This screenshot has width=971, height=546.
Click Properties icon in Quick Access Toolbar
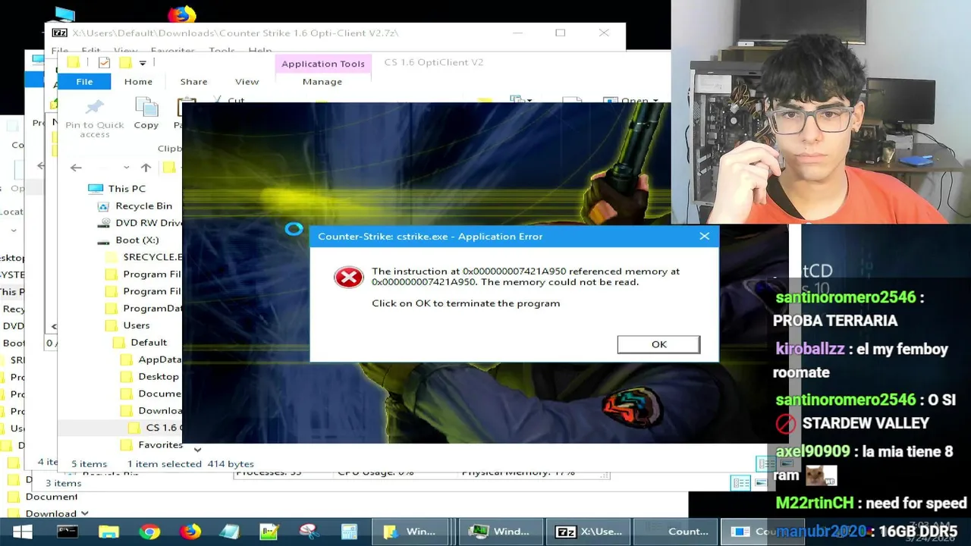105,62
